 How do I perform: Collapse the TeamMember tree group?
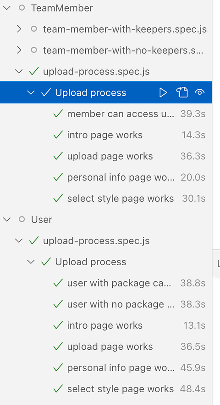pos(6,8)
